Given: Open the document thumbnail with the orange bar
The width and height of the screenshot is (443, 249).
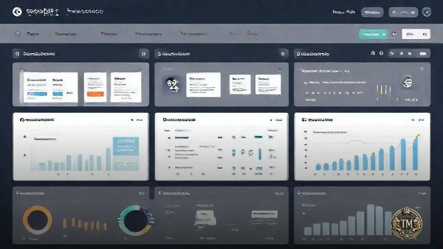Looking at the screenshot, I should (95, 86).
